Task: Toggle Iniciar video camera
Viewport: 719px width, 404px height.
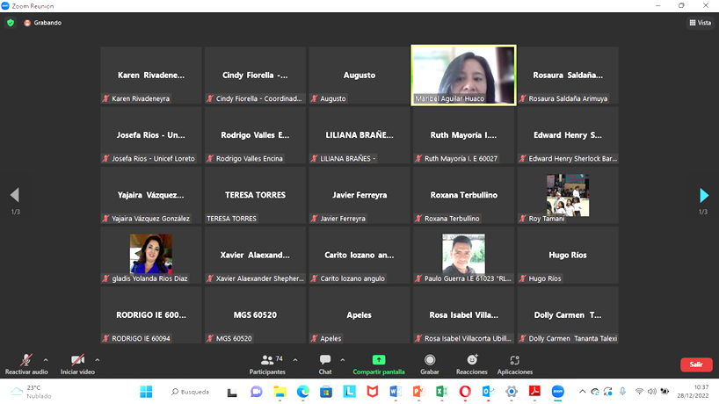Action: (77, 360)
